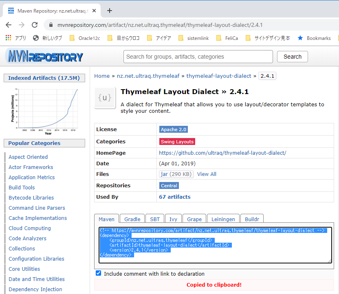Click the browser back arrow
The image size is (339, 294).
pyautogui.click(x=9, y=25)
